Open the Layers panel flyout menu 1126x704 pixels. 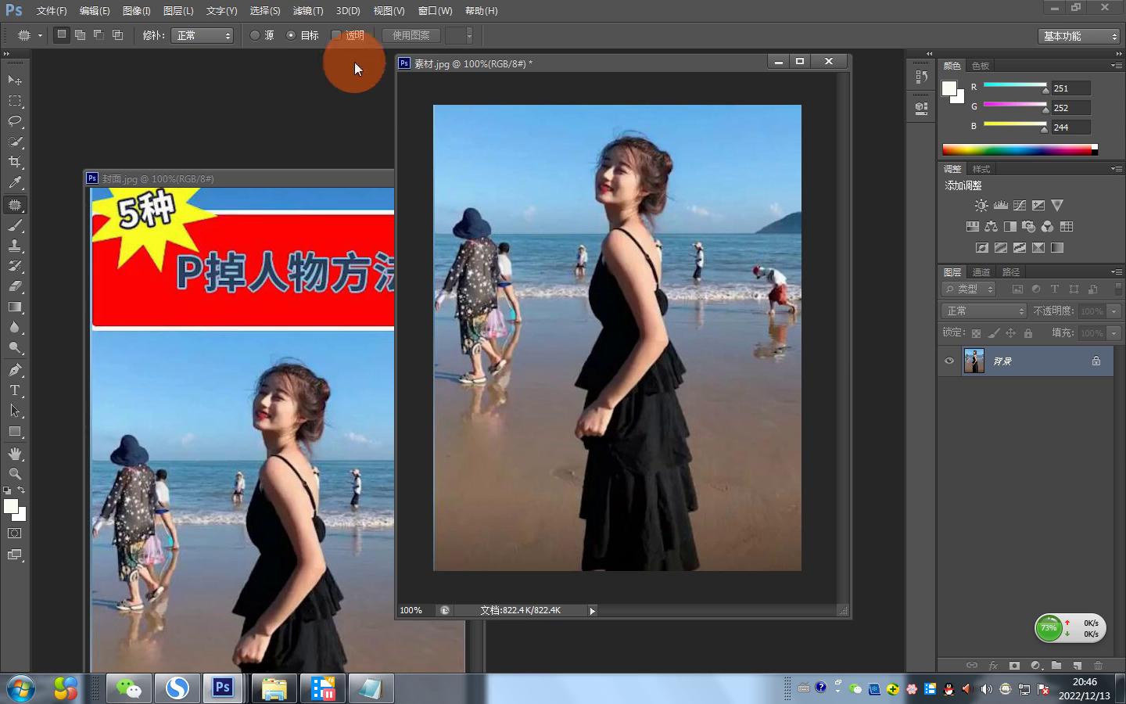[x=1116, y=271]
